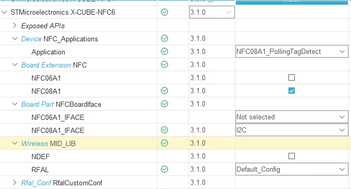This screenshot has width=351, height=189.
Task: Click version 3.1.0 in RfalCustomConf row
Action: (x=198, y=183)
